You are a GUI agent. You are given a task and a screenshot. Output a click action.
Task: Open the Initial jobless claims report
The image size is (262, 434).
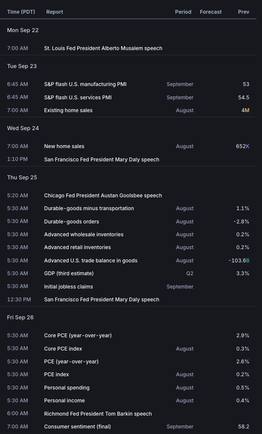(68, 287)
